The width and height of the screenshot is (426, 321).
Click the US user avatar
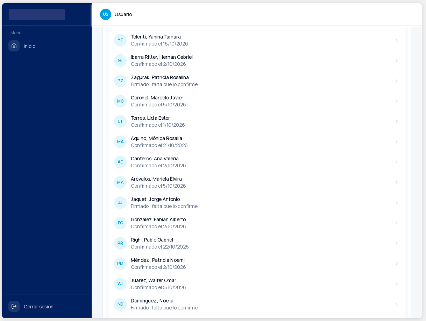click(106, 14)
